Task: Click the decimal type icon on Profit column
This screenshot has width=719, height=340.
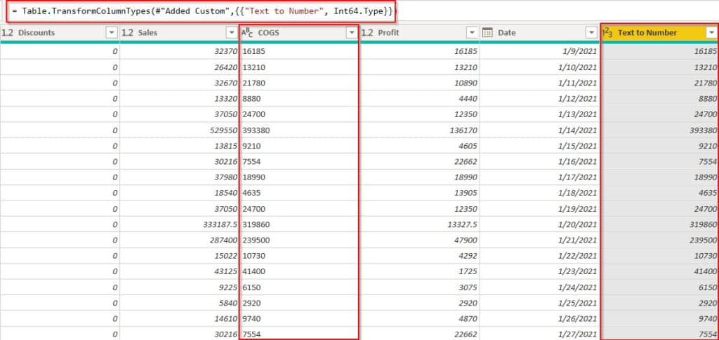Action: (367, 32)
